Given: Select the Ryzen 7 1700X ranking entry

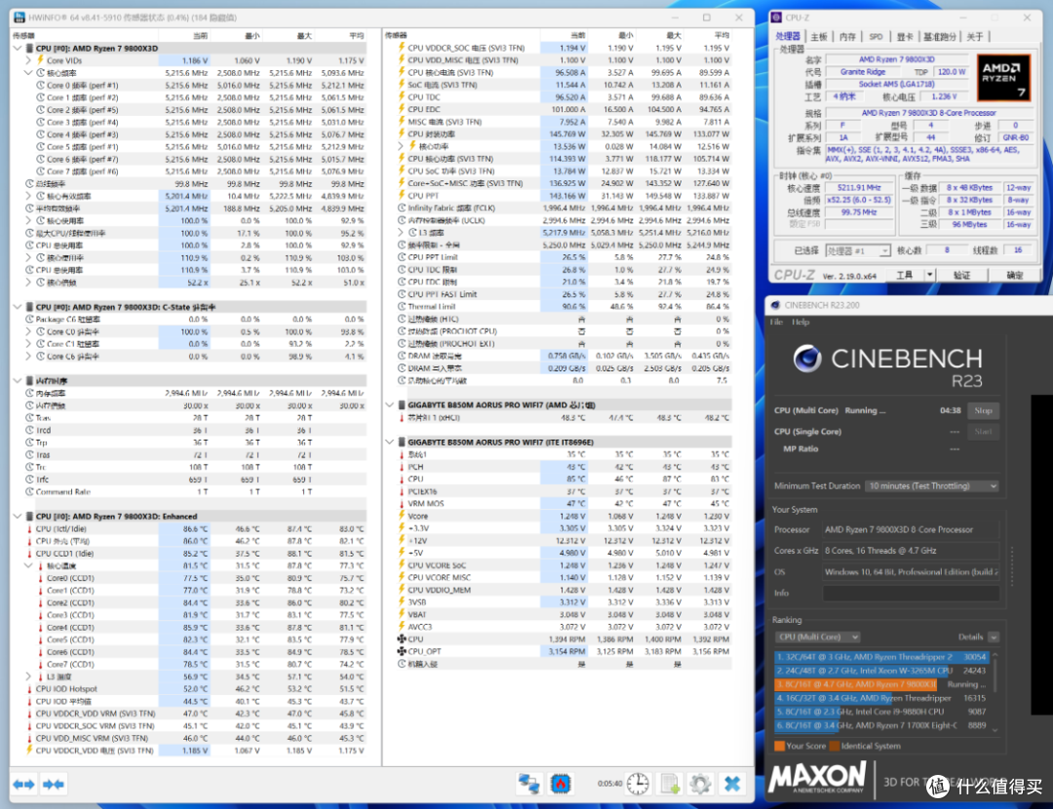Looking at the screenshot, I should coord(881,725).
